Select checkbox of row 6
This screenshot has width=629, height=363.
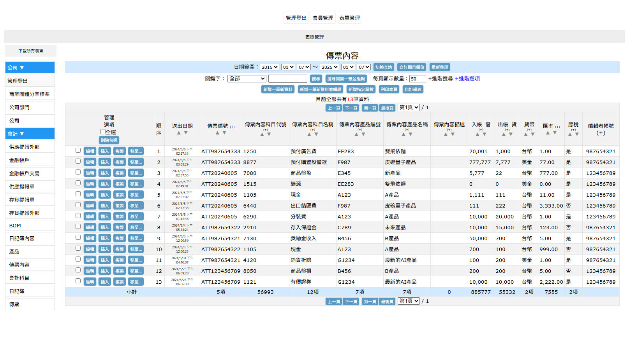click(78, 205)
